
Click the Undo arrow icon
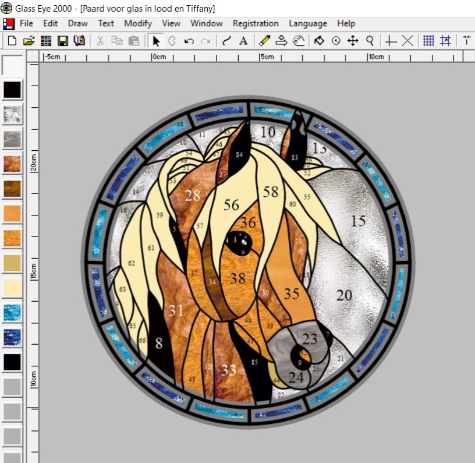189,41
